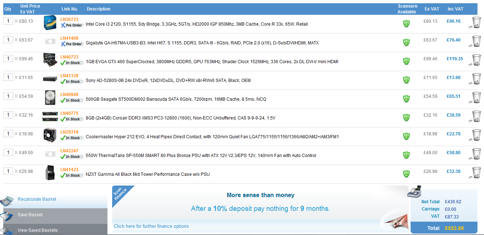Edit quantity field for Seagate Barracuda row

8,96
